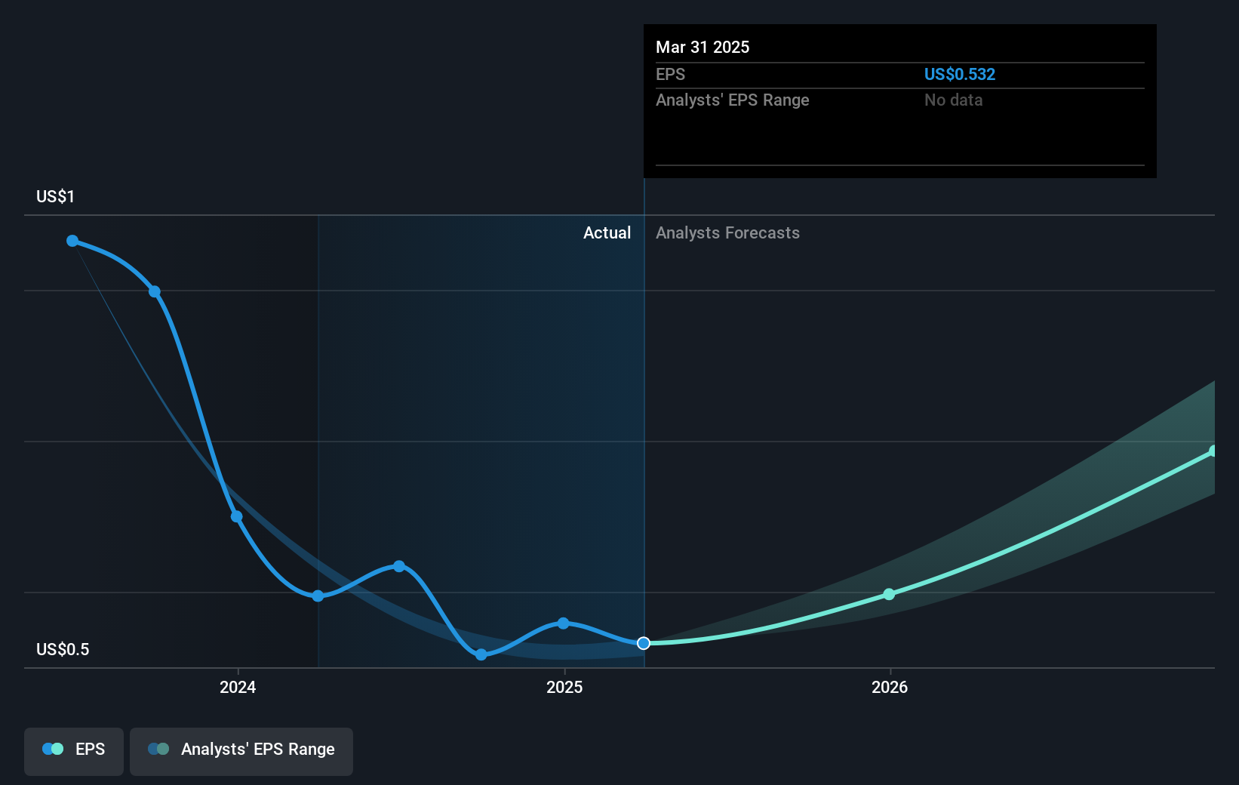
Task: Click the US$1 y-axis label
Action: point(55,196)
